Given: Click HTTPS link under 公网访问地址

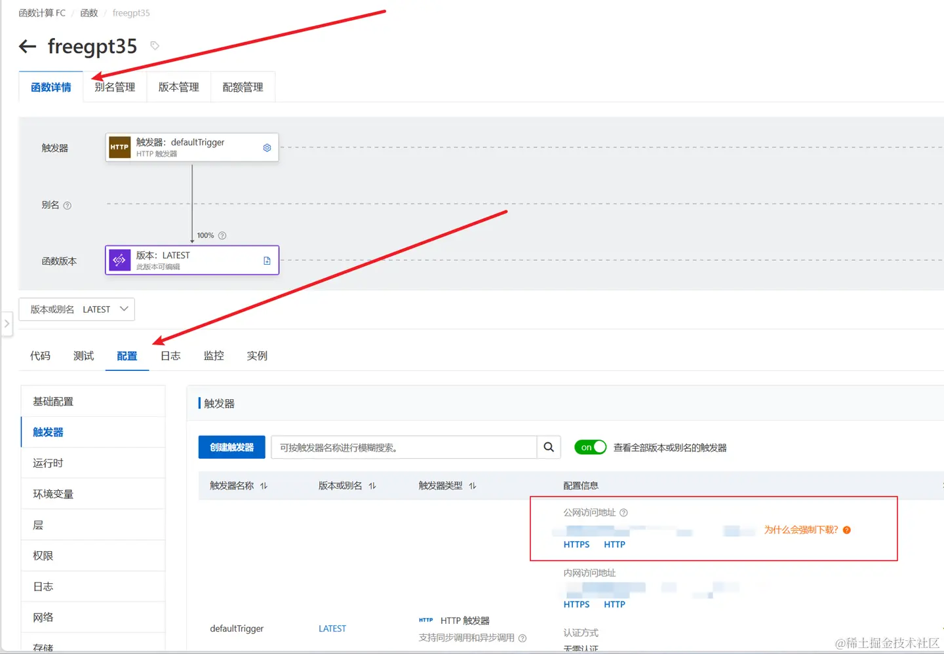Looking at the screenshot, I should (x=576, y=545).
